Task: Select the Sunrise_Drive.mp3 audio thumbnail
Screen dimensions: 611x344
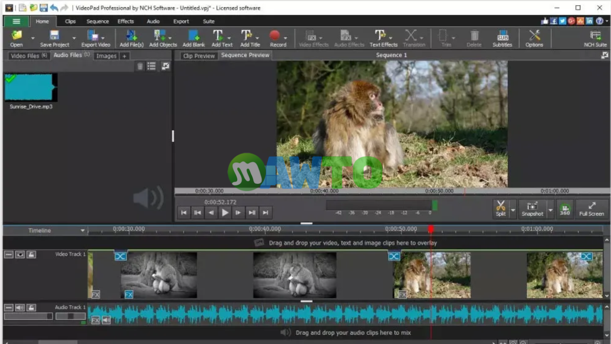Action: point(31,87)
